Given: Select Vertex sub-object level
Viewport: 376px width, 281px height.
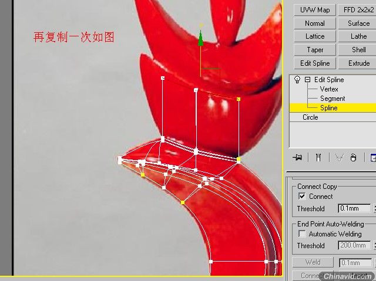Looking at the screenshot, I should pos(329,89).
